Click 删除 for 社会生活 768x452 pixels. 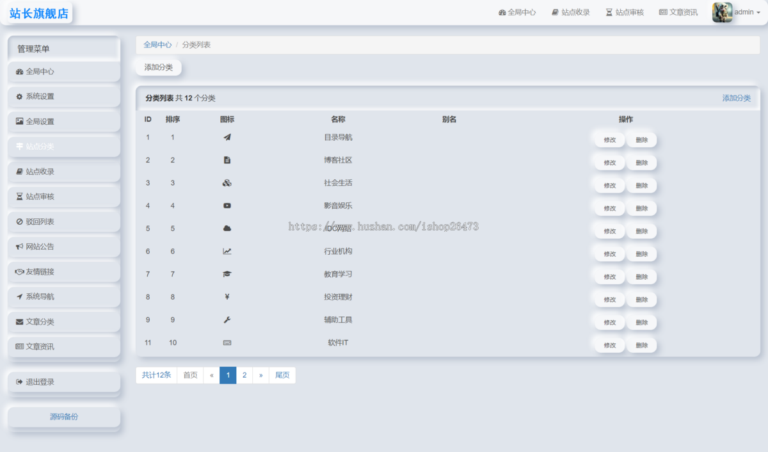click(641, 186)
